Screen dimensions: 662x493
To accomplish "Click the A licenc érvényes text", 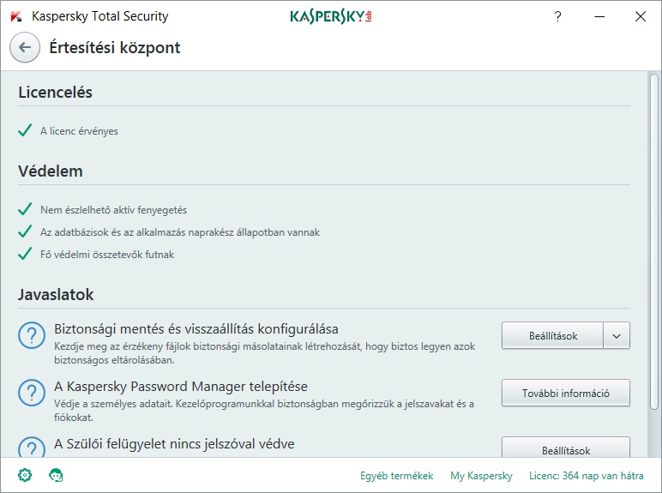I will pyautogui.click(x=80, y=131).
